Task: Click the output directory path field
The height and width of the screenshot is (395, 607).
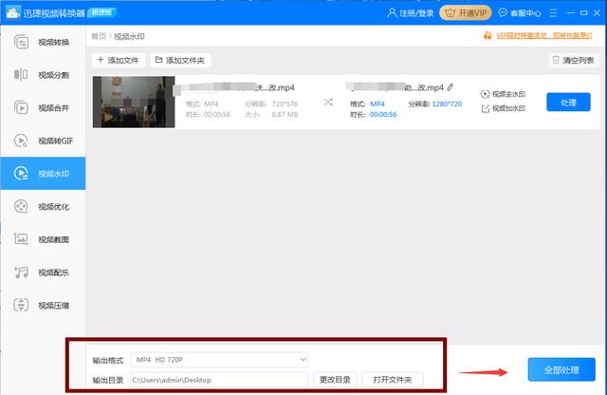Action: coord(219,380)
